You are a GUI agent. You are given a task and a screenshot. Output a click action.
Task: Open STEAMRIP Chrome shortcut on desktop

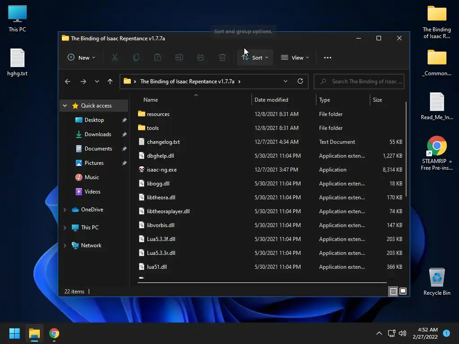point(437,153)
